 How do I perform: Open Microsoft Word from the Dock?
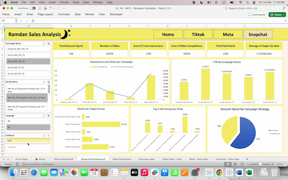tap(239, 172)
